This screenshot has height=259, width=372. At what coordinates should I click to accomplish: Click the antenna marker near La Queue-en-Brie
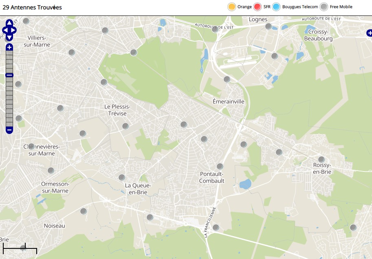click(122, 178)
